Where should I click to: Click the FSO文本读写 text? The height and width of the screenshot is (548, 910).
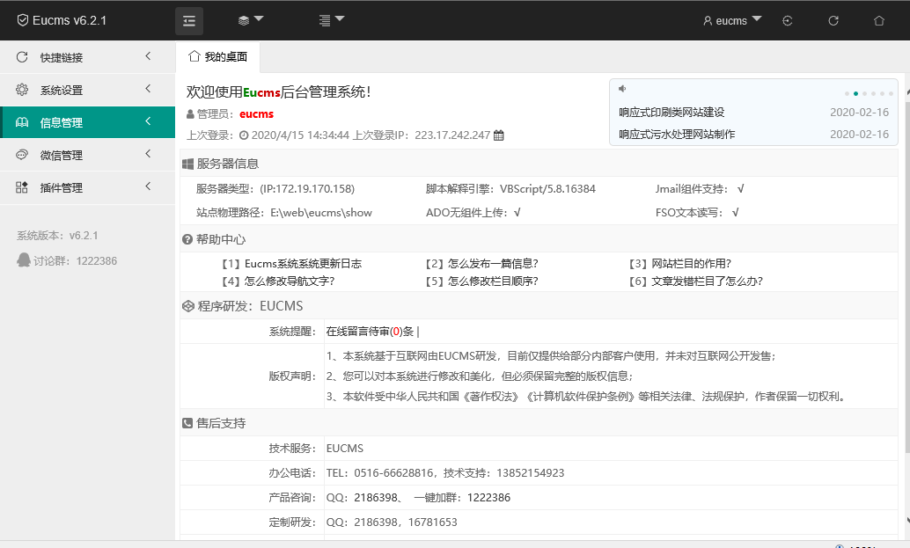click(x=689, y=213)
